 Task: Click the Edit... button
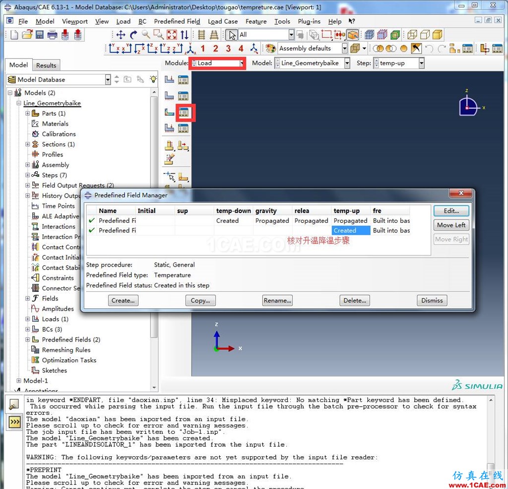451,211
